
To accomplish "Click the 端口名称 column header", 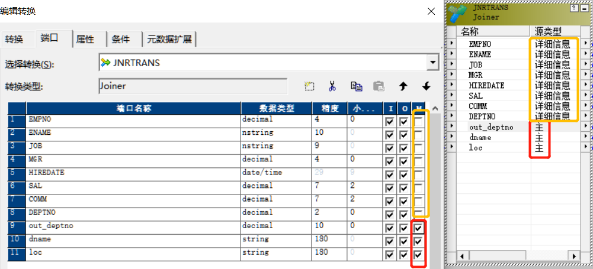I will click(133, 109).
